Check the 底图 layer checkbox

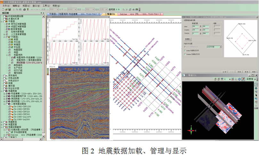(10, 40)
